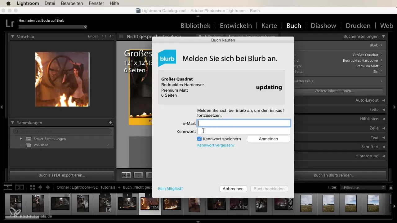Screen dimensions: 397x223
Task: Click Abbrechen in the dialog
Action: 233,189
